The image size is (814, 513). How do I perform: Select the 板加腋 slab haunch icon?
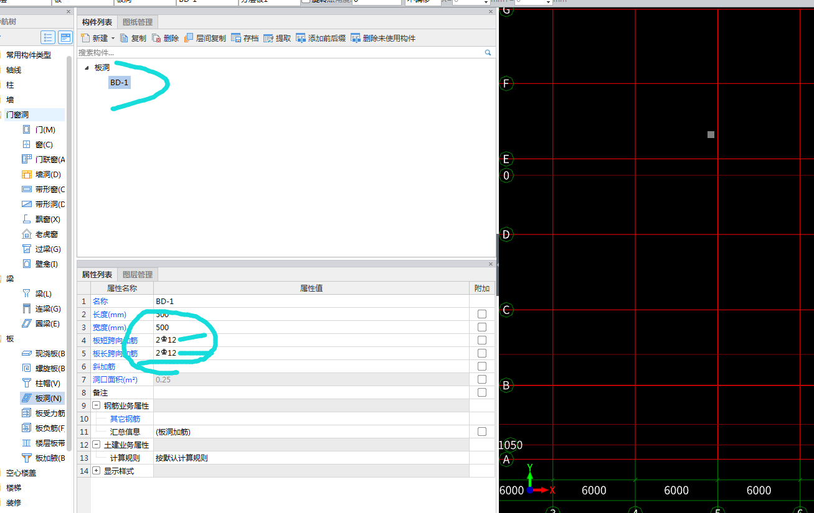[26, 458]
